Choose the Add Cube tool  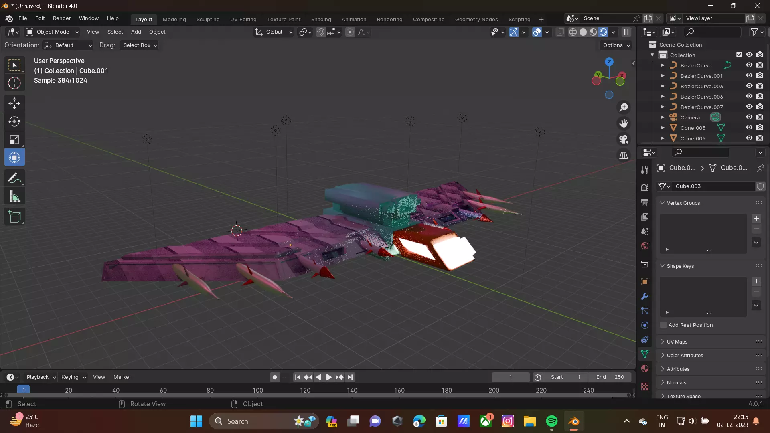click(14, 217)
